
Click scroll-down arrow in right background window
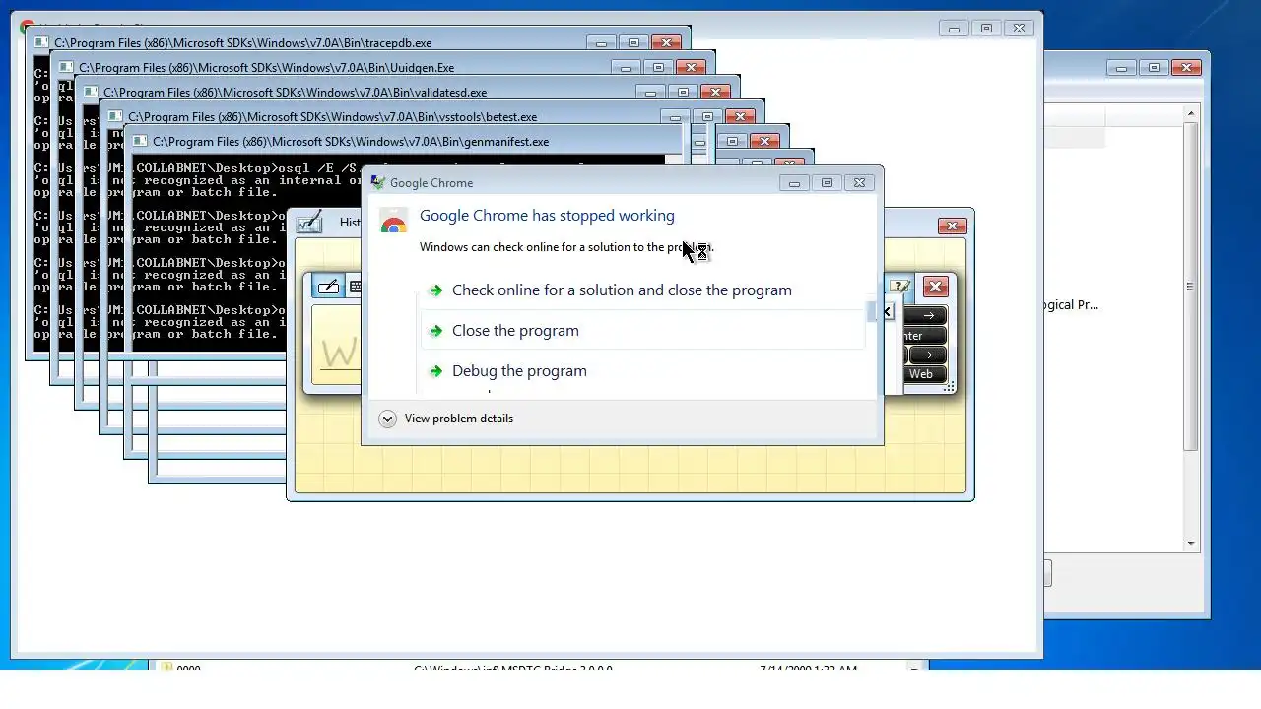1191,543
